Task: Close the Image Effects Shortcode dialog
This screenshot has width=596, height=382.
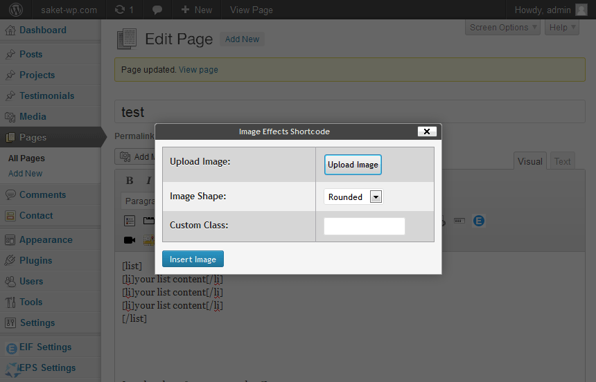Action: pyautogui.click(x=427, y=131)
